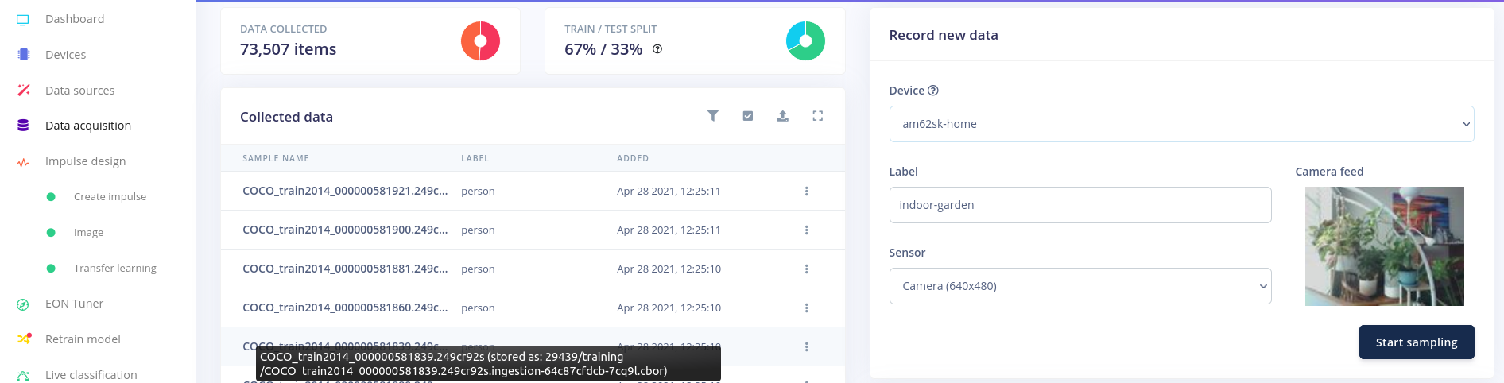Click the Label input field with indoor-garden
Viewport: 1504px width, 383px height.
point(1080,205)
